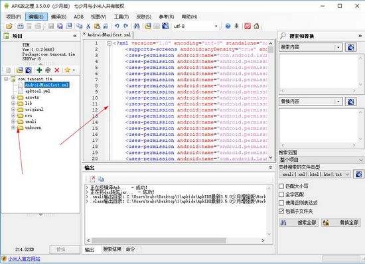Collapse the 输出 output panel chevron
Image resolution: width=365 pixels, height=264 pixels.
coord(271,167)
